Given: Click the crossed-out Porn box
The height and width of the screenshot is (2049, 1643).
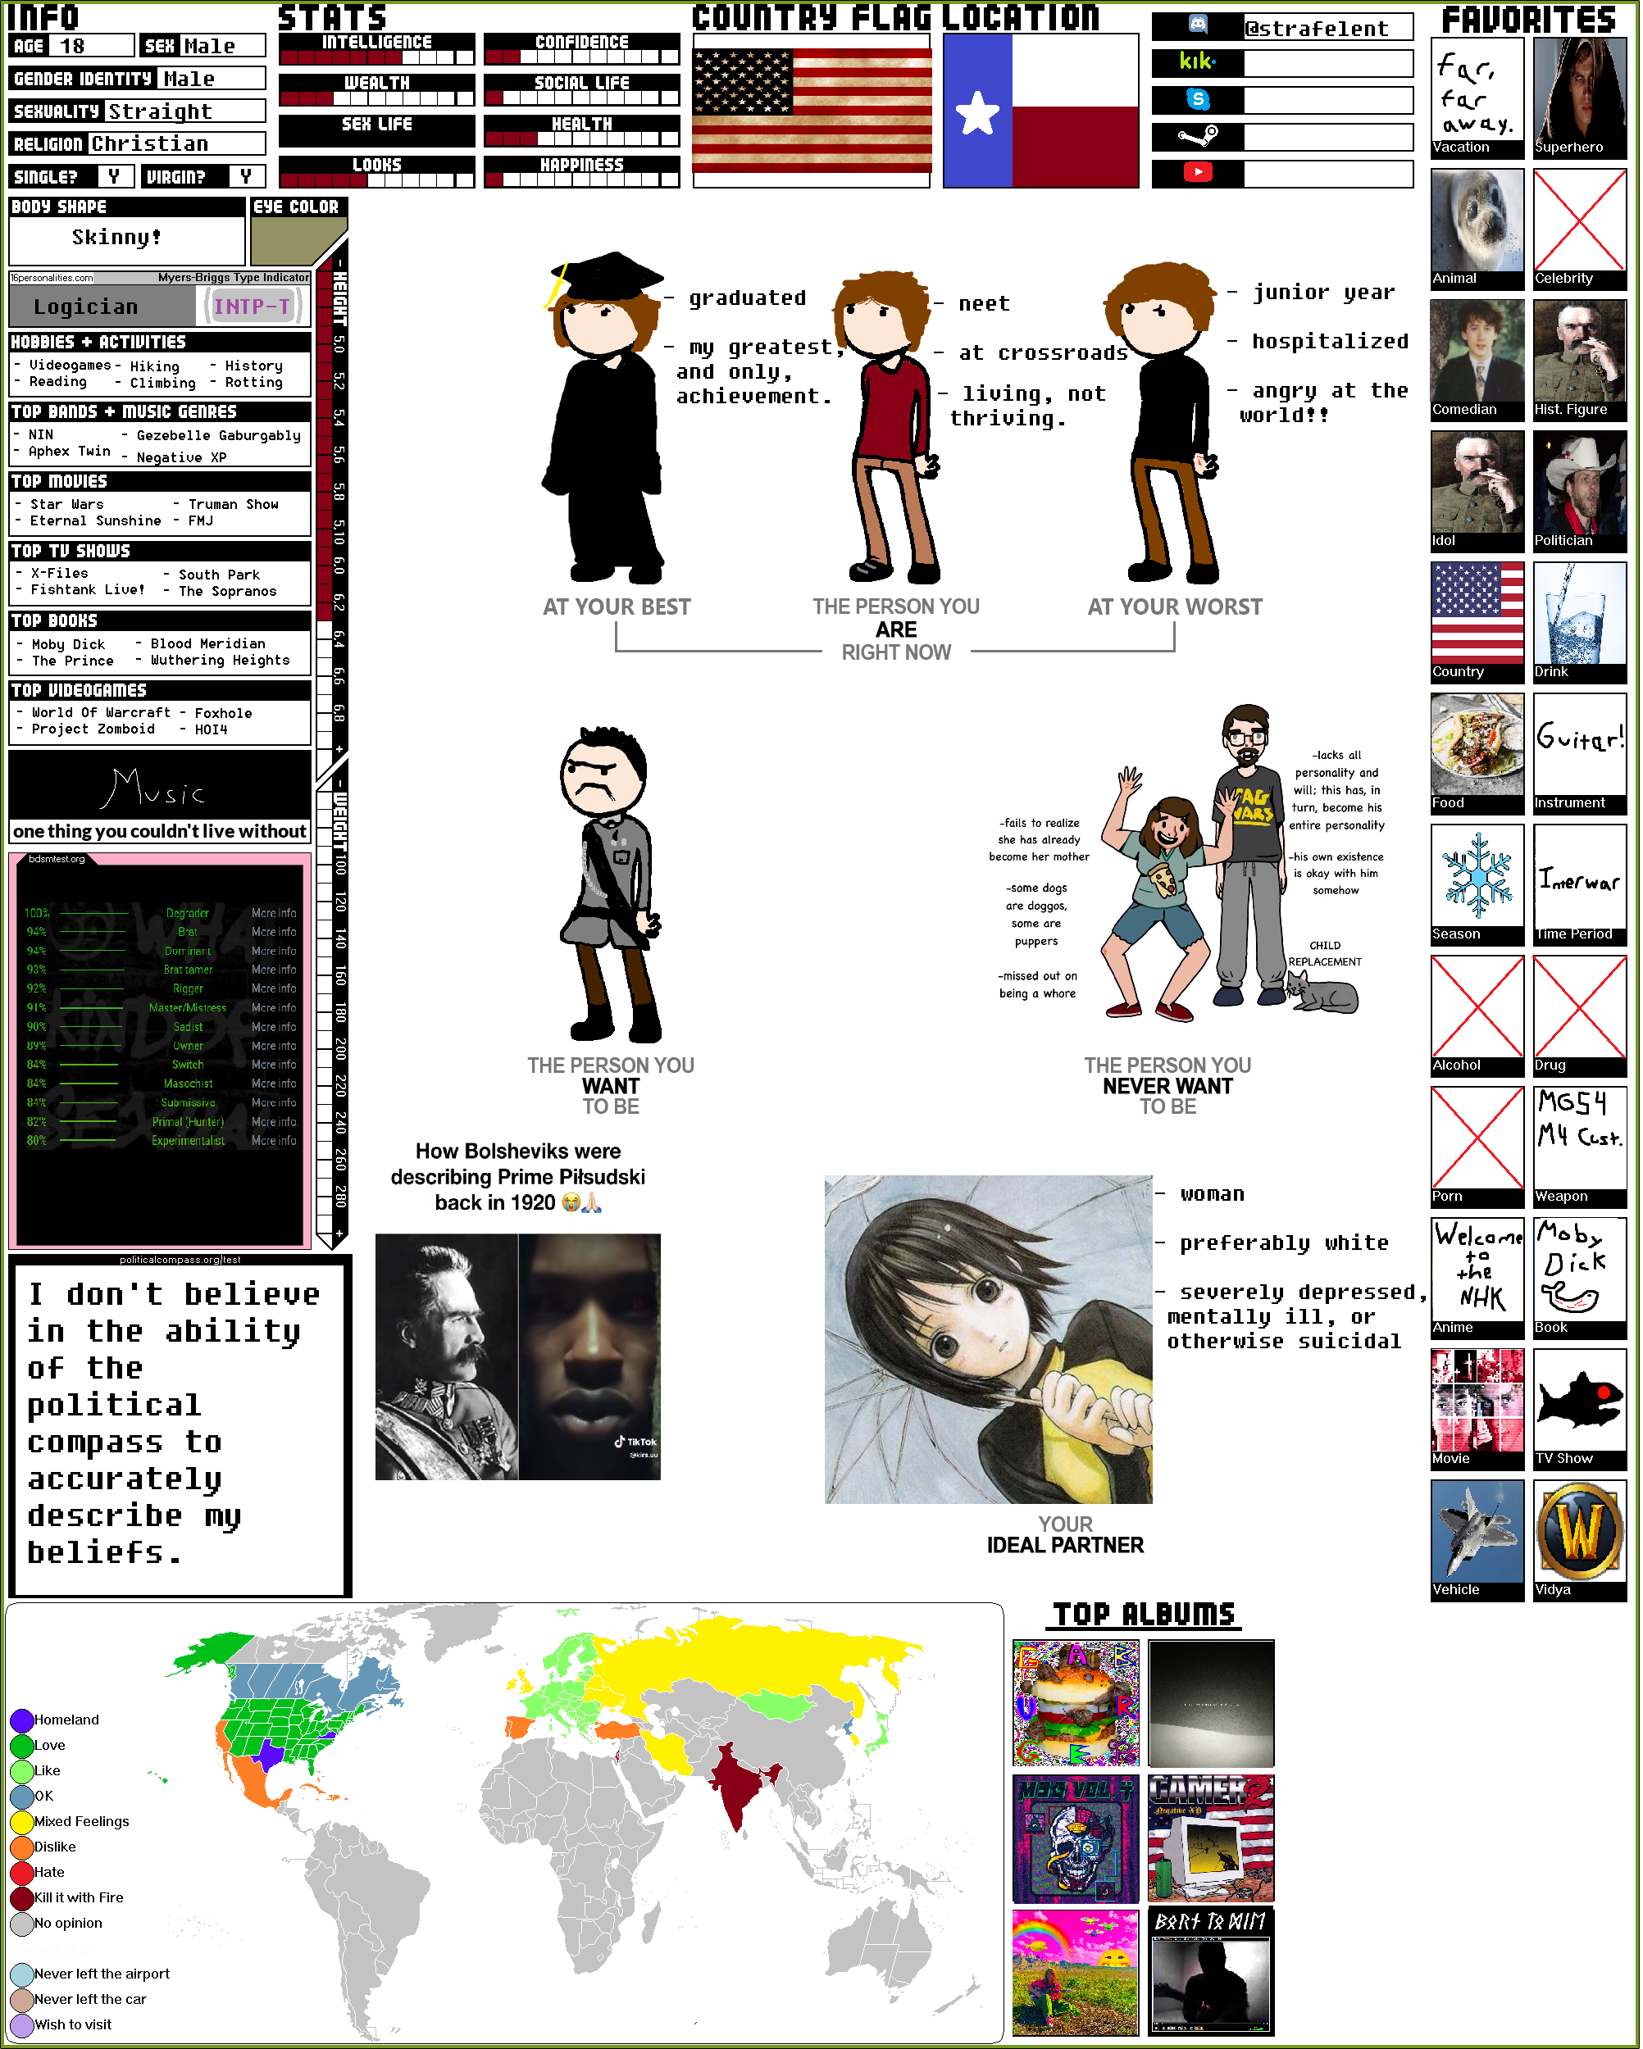Looking at the screenshot, I should (1478, 1138).
